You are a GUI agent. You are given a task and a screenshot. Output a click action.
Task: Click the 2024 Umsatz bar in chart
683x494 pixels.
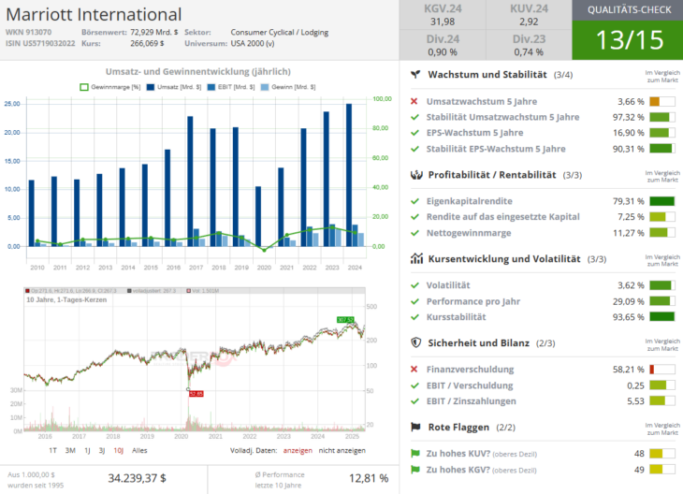(x=349, y=175)
